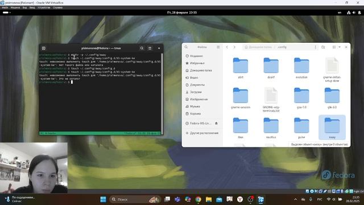
Task: Open the Files sidebar hamburger menu
Action: 218,47
